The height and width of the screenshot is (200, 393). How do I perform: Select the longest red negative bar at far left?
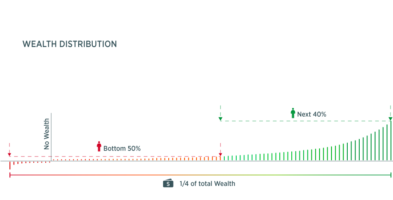tap(10, 165)
